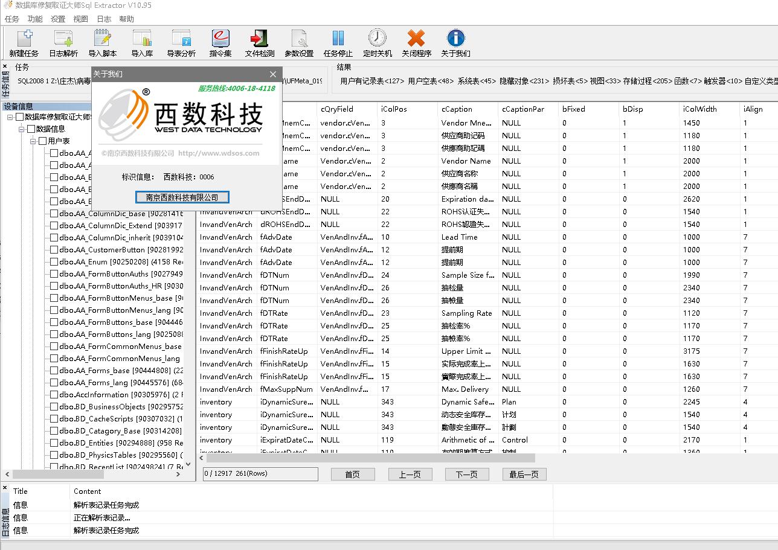Click the 指令集 toolbar icon

[220, 43]
